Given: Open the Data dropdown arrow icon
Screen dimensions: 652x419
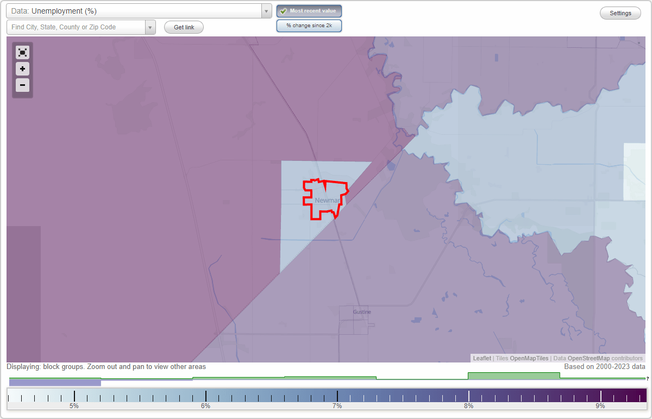Looking at the screenshot, I should click(266, 10).
